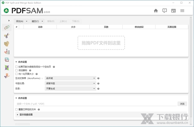The image size is (194, 127).
Task: Sort by the 大小 column header
Action: tap(73, 27)
